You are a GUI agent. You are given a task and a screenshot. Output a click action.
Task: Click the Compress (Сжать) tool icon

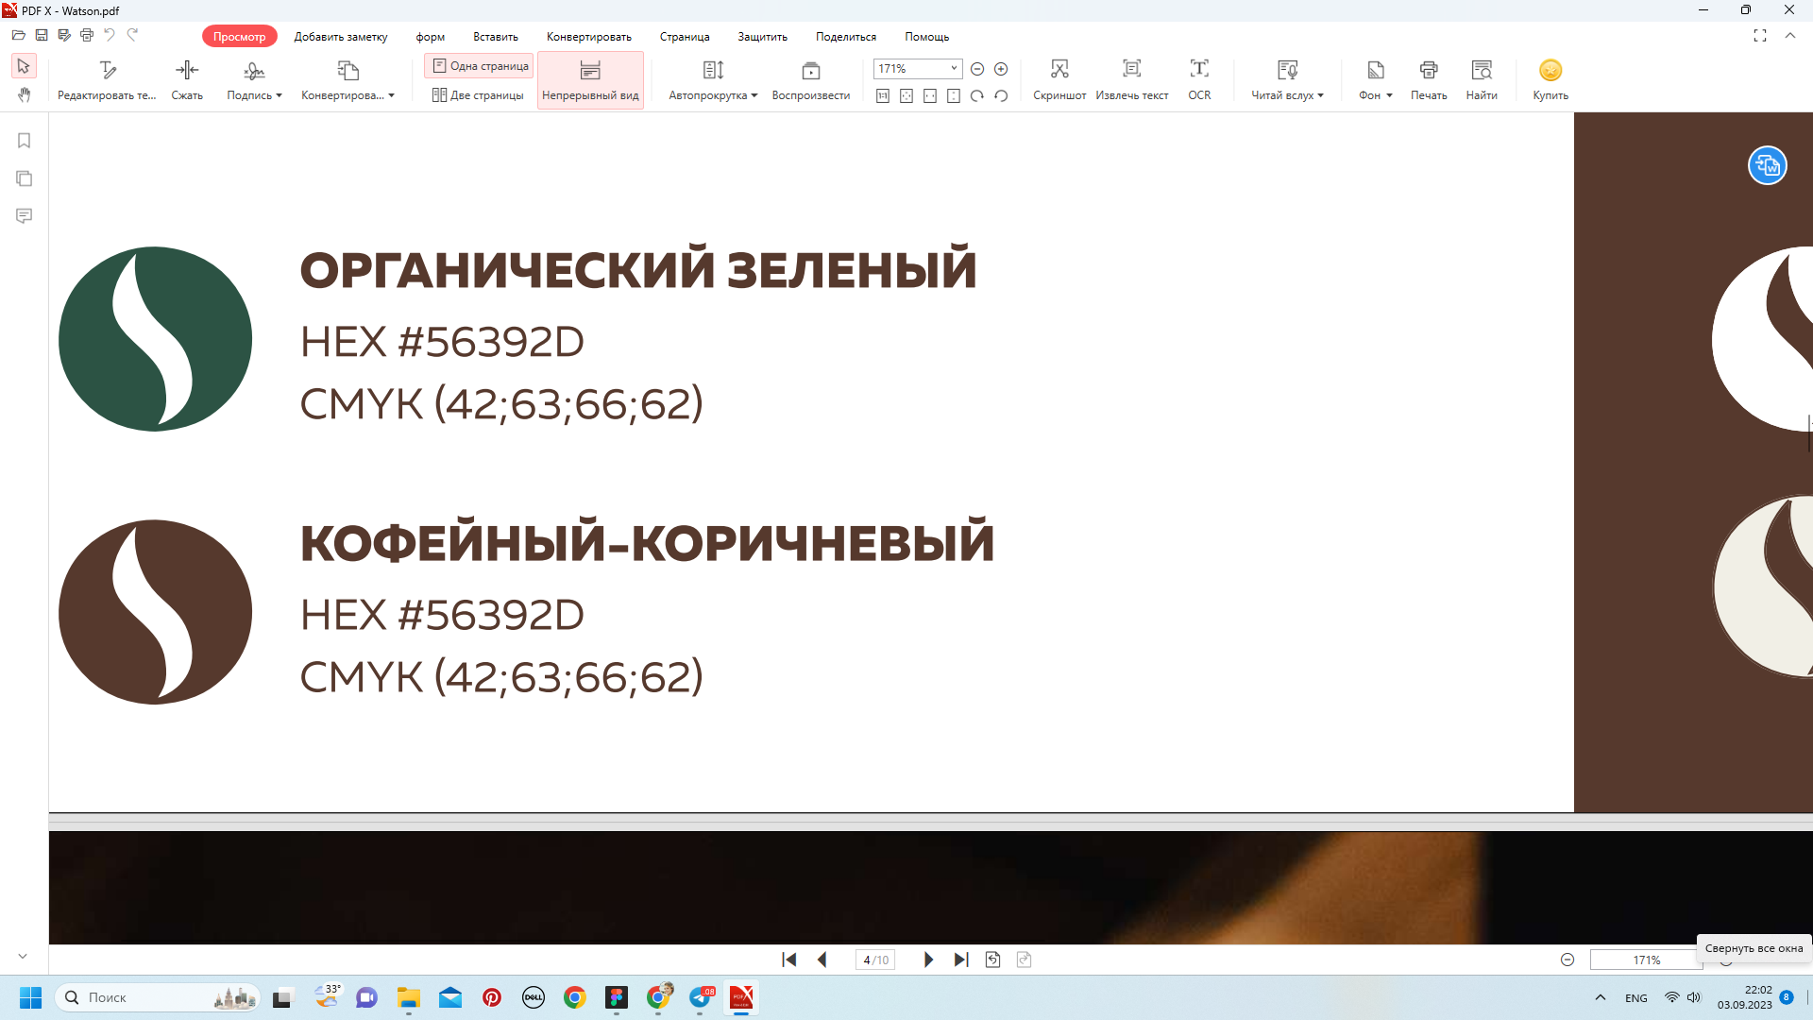pyautogui.click(x=187, y=71)
